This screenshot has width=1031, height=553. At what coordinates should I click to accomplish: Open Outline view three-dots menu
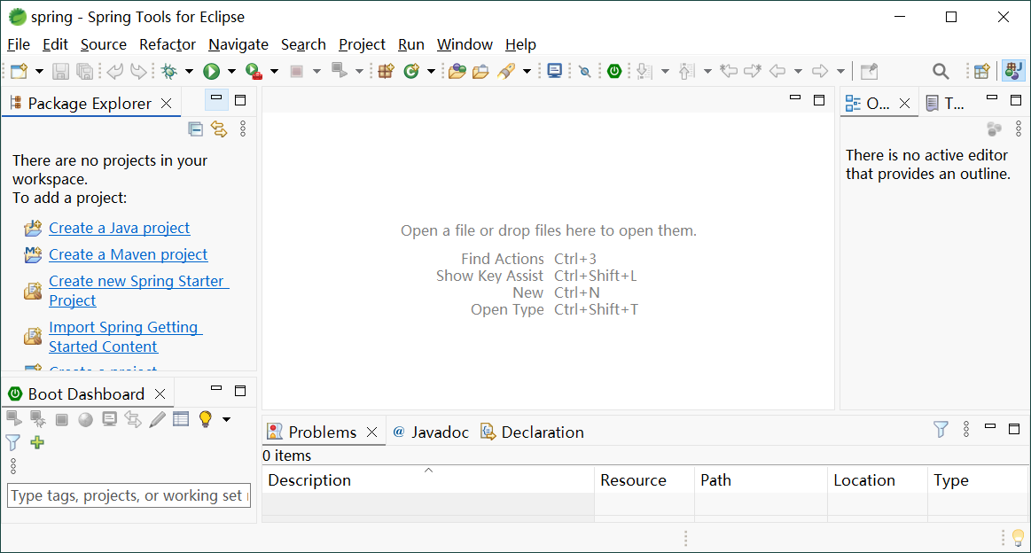tap(1019, 129)
